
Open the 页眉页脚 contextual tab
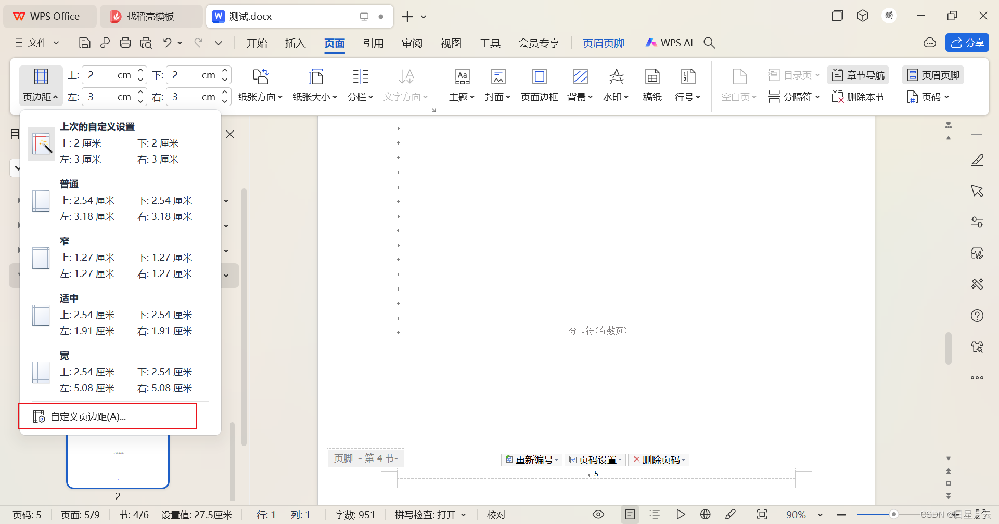[604, 43]
